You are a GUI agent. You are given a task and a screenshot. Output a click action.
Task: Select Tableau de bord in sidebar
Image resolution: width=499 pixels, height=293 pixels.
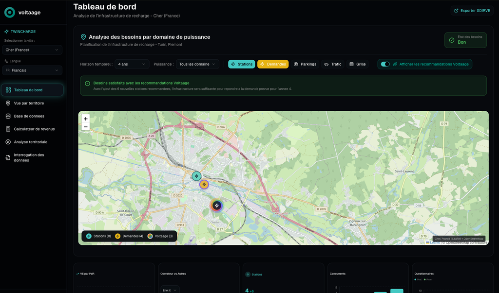[32, 90]
